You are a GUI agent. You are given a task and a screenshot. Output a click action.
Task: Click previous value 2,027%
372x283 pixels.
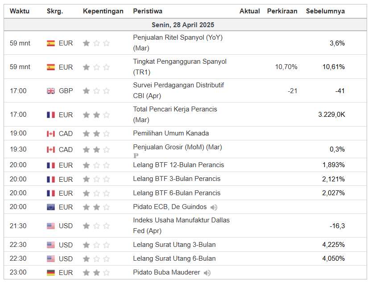(334, 193)
